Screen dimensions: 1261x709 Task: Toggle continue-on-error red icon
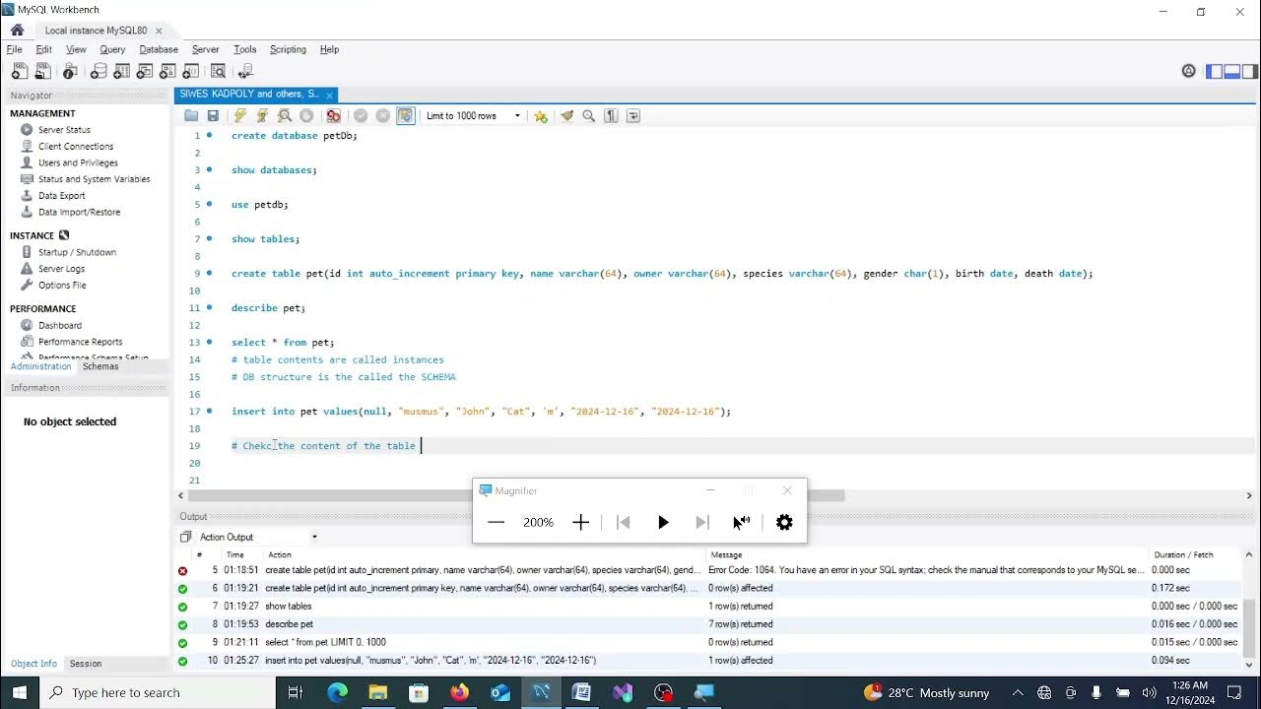334,116
